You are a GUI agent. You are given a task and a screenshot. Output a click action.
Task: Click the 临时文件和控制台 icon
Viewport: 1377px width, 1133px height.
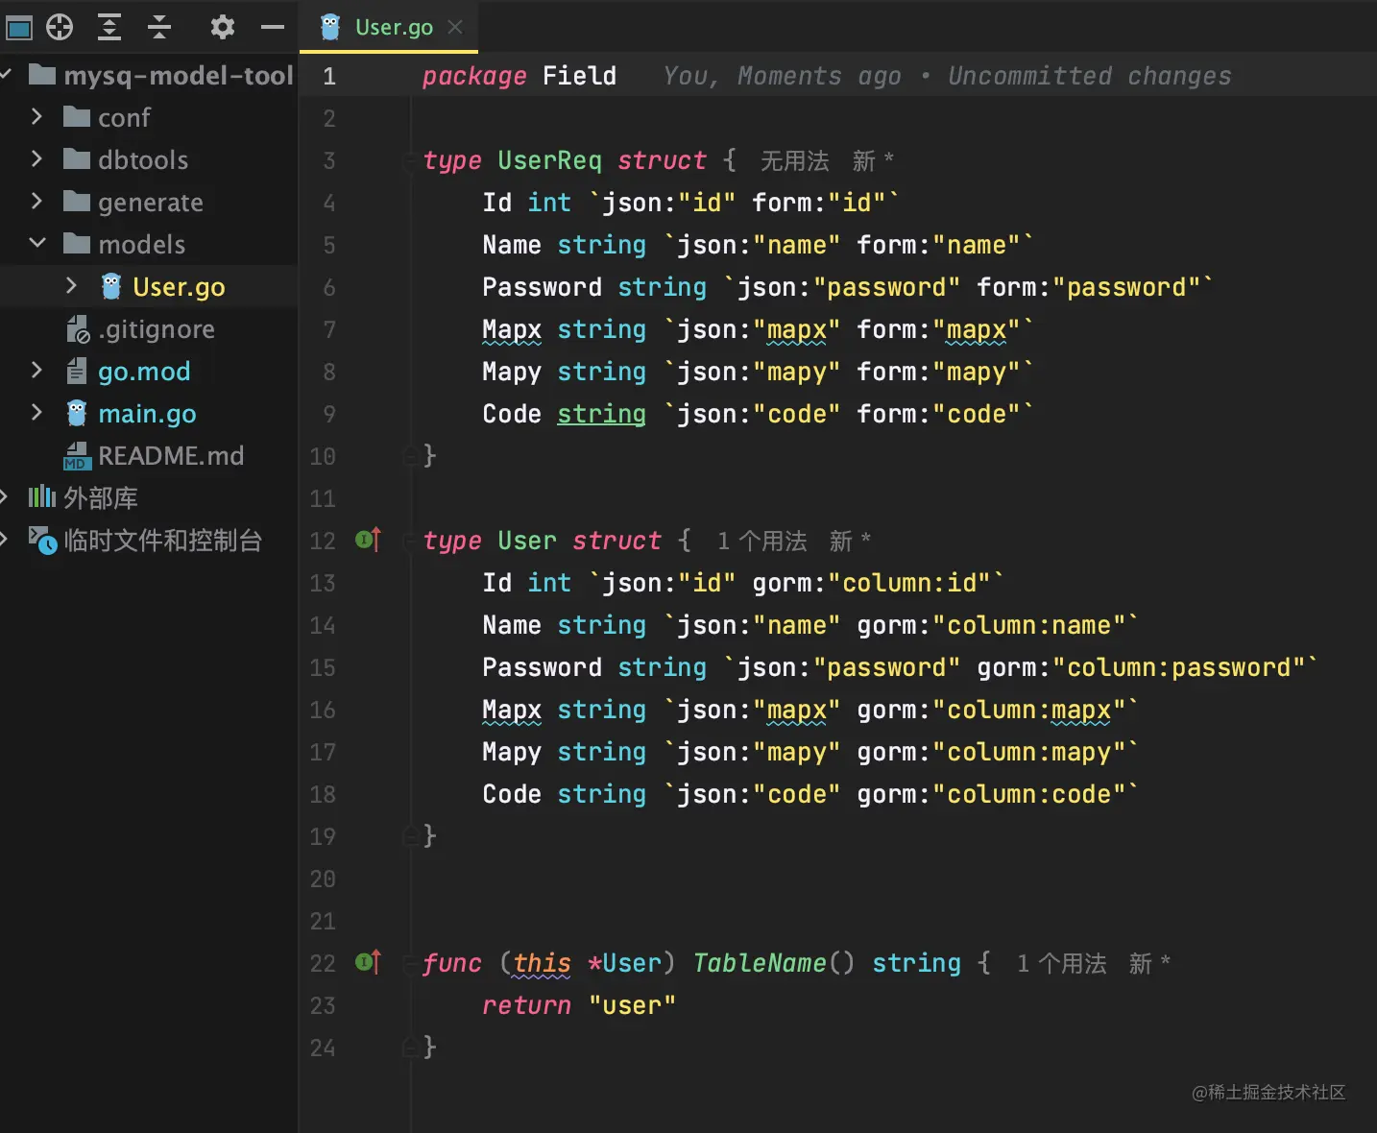[x=42, y=540]
